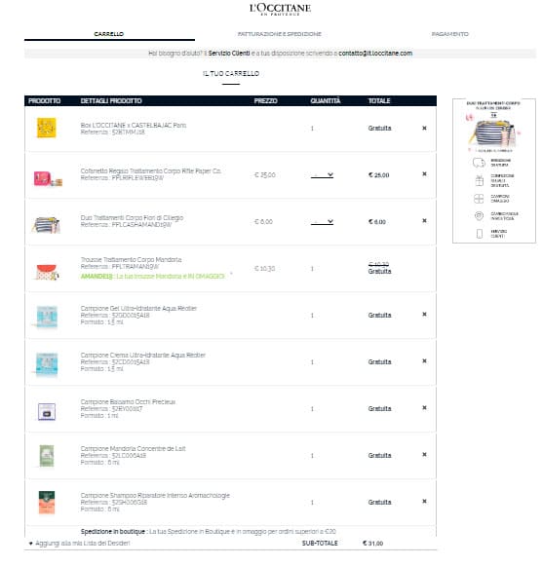Expand Aggiungi alla mia Lista dei Desideri
The width and height of the screenshot is (542, 565).
coord(79,543)
